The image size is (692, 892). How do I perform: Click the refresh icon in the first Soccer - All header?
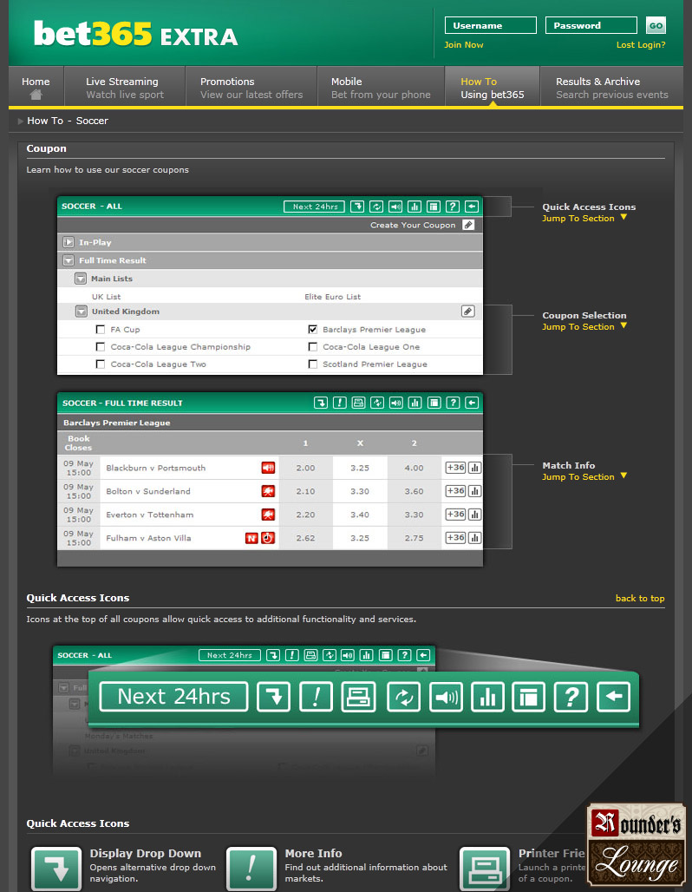coord(376,207)
